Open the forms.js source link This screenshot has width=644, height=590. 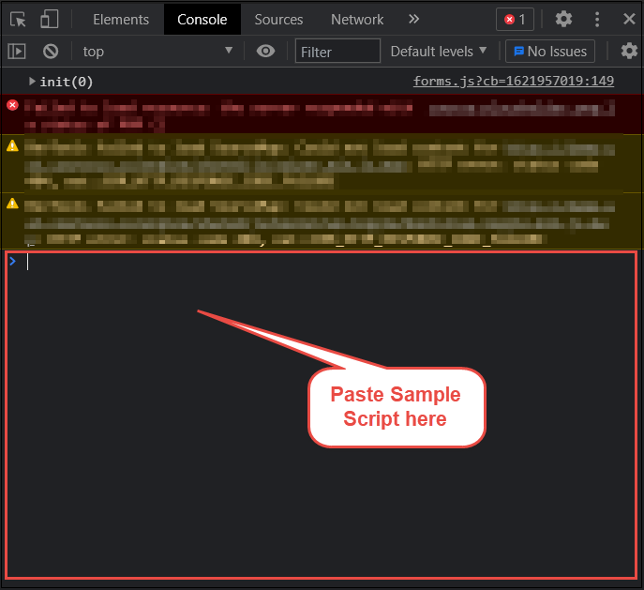point(513,82)
